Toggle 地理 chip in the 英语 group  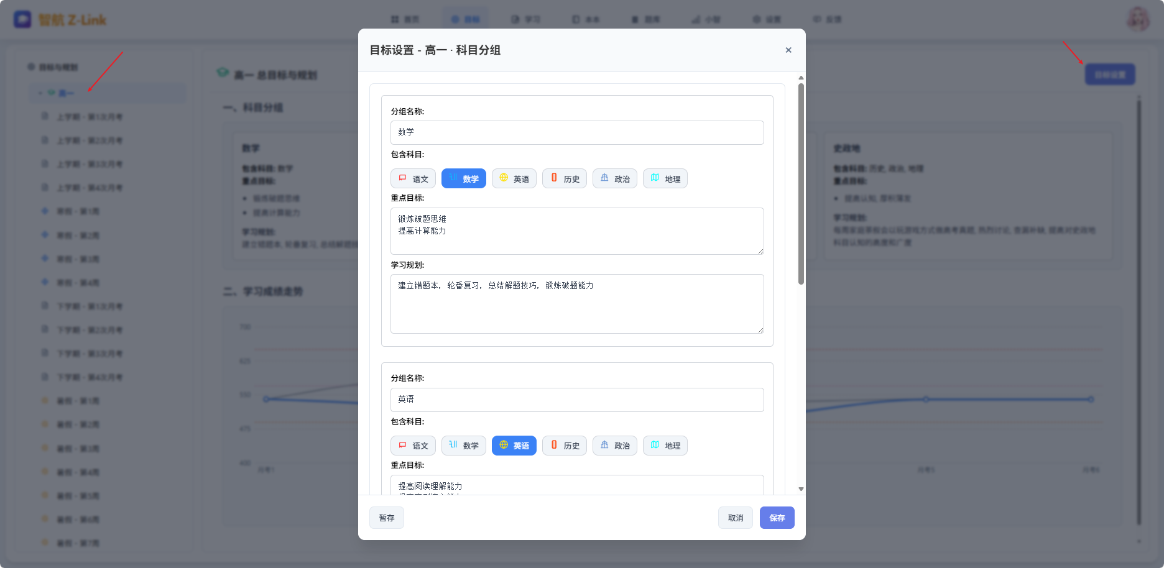tap(665, 446)
